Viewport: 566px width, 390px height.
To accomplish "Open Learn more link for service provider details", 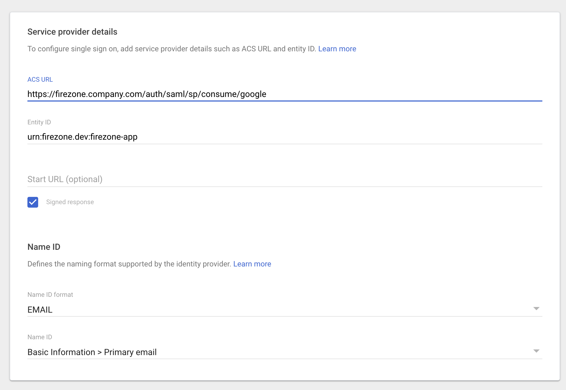I will tap(337, 49).
